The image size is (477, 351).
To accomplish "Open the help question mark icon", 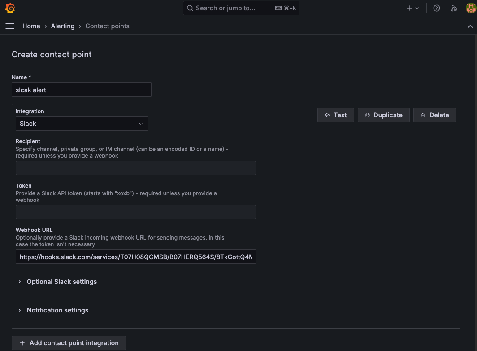I will point(437,8).
